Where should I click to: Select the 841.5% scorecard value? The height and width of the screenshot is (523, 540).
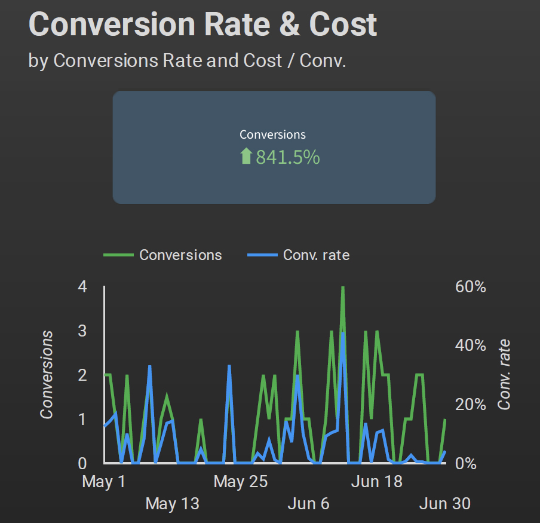pyautogui.click(x=287, y=157)
